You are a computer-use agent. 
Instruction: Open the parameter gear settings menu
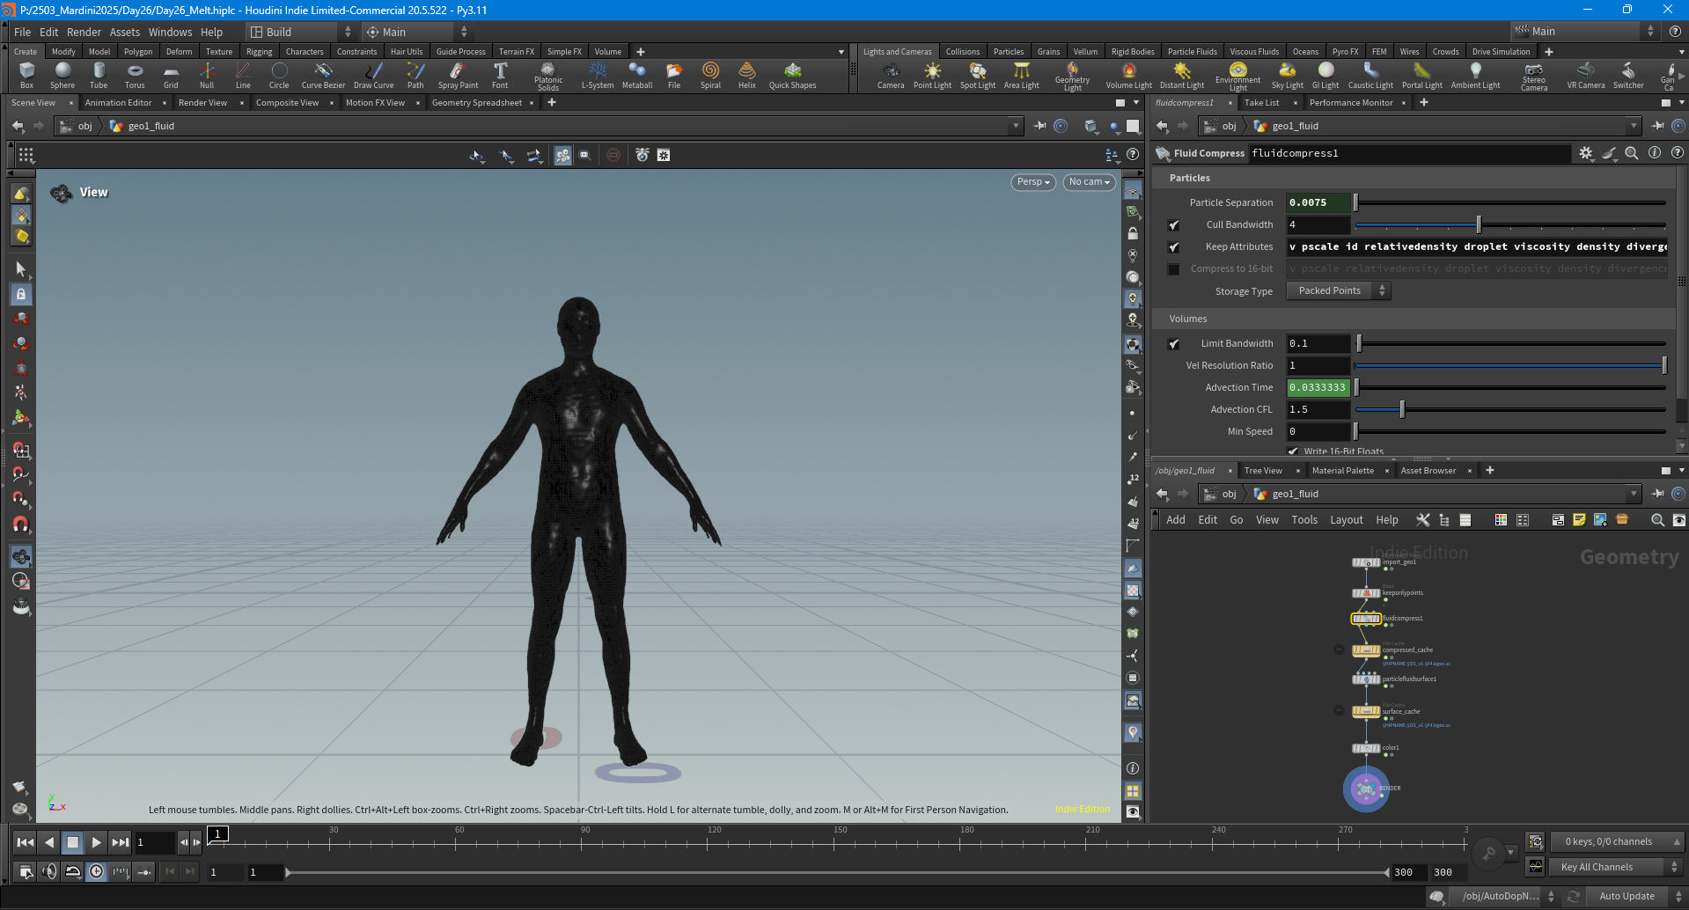click(1586, 153)
